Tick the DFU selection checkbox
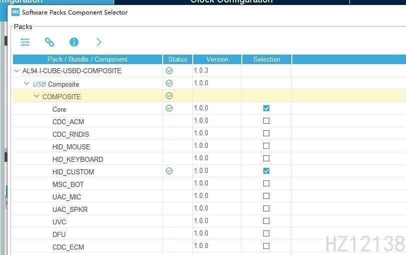Image resolution: width=406 pixels, height=255 pixels. 266,233
